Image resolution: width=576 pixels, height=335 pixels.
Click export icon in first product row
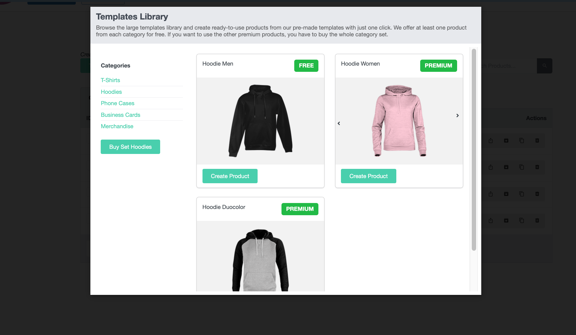[x=490, y=140]
